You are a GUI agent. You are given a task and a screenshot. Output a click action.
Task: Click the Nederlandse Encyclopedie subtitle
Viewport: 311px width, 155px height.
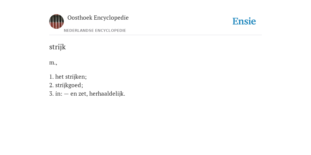(95, 31)
